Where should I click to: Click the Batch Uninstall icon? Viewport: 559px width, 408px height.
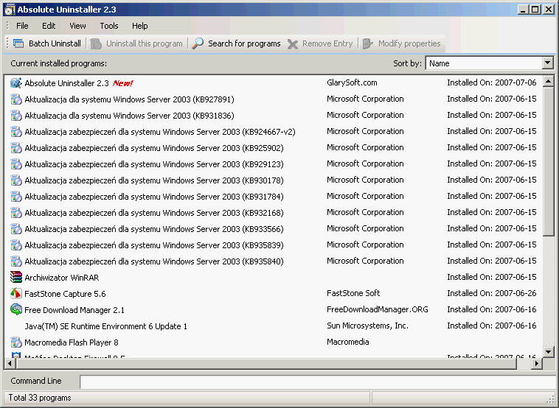[x=18, y=43]
